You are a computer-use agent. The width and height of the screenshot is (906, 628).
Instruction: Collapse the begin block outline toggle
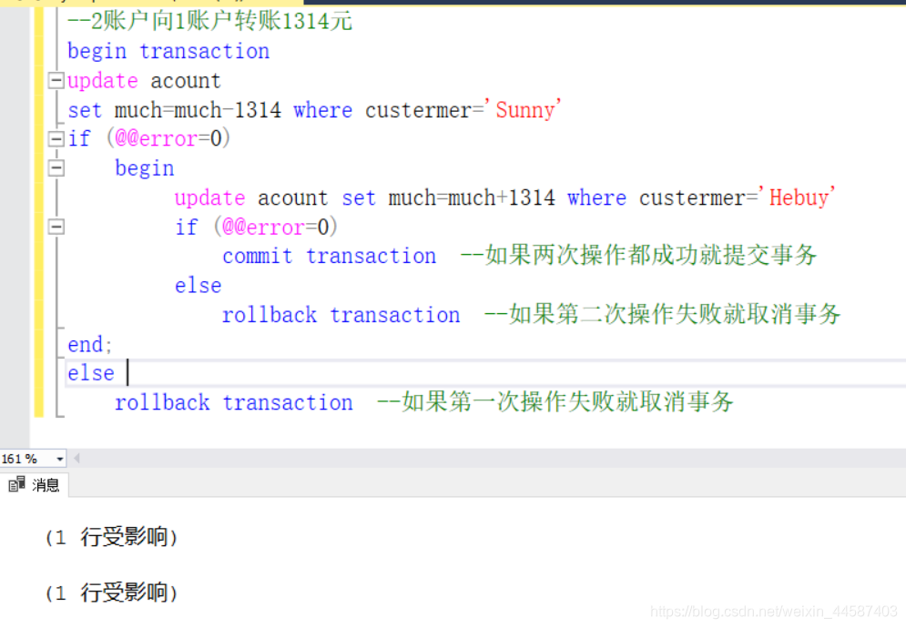56,168
